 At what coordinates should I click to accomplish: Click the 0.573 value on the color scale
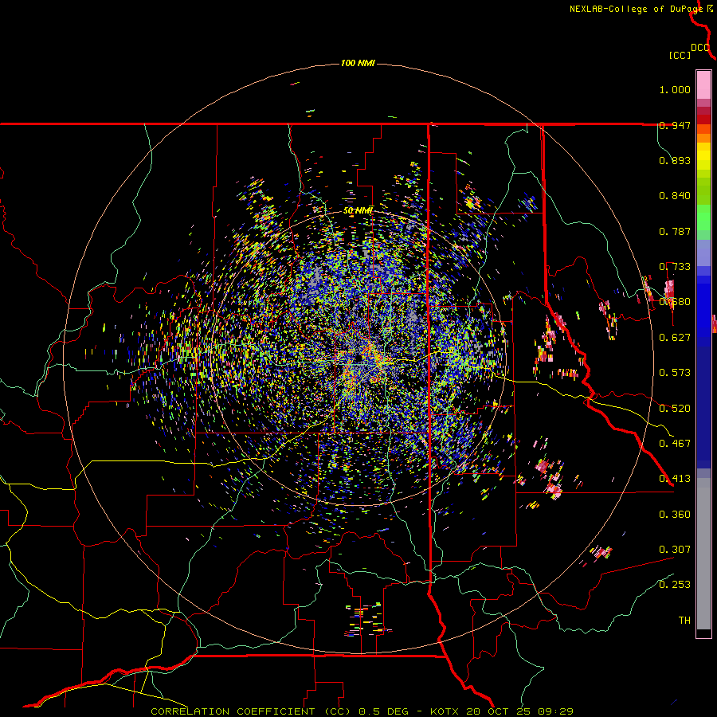(675, 373)
